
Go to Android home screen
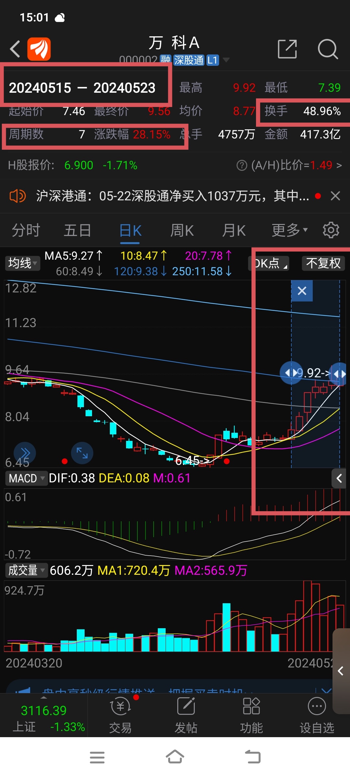(175, 757)
